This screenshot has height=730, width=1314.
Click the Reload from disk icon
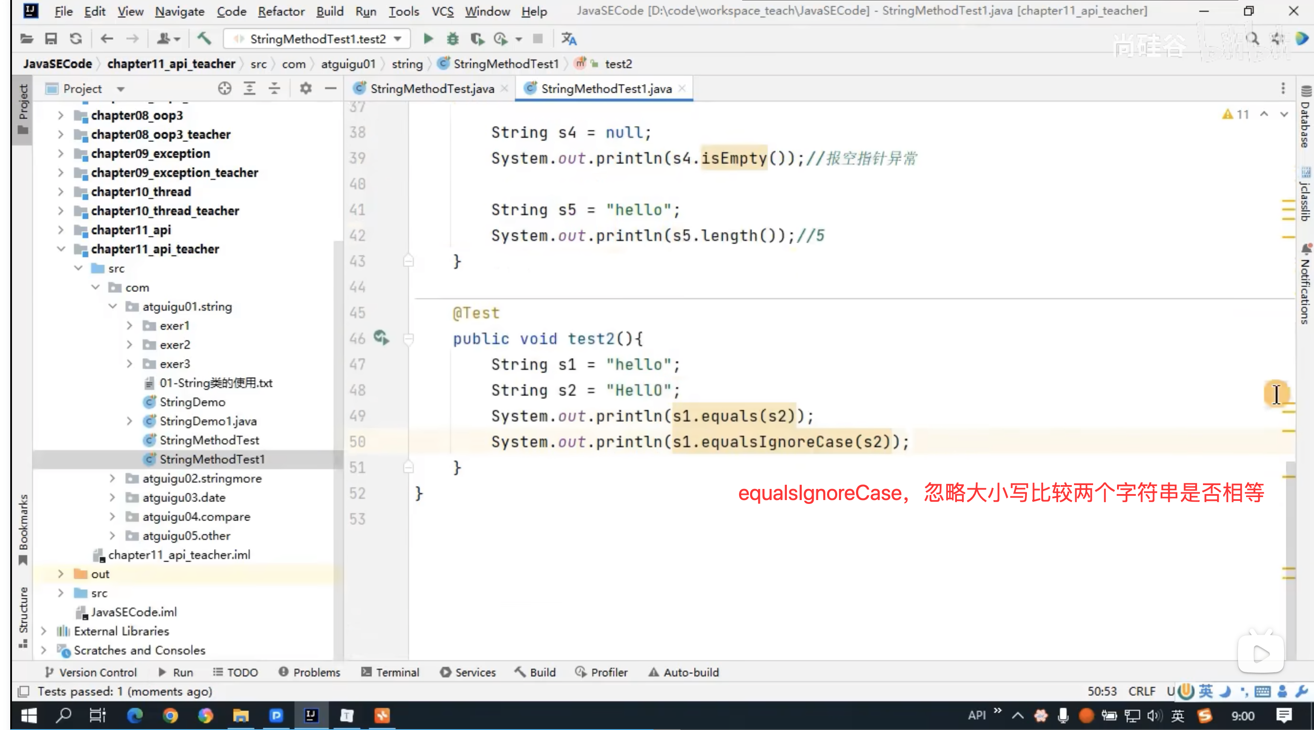pyautogui.click(x=76, y=39)
